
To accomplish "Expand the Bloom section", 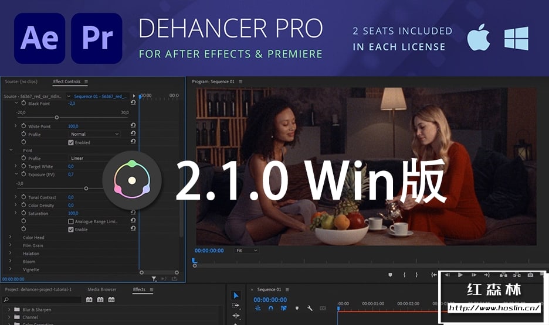I will coord(10,261).
